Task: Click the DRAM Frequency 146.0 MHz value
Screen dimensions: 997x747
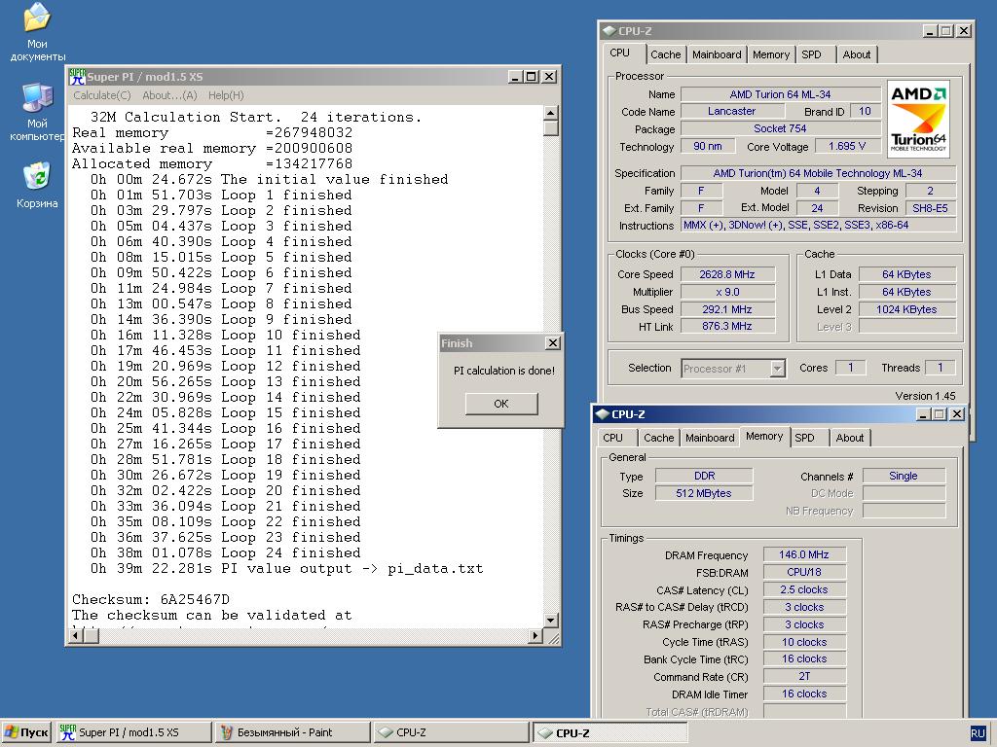Action: tap(804, 554)
